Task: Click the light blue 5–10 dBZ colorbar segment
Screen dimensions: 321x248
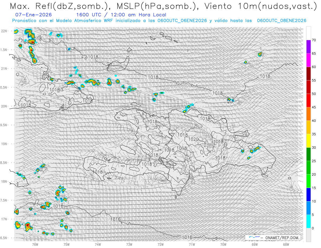Action: pos(308,208)
